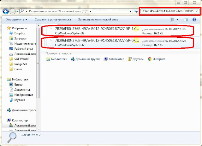Select file ending 5P-1.C in results
Viewport: 202px width, 146px height.
point(118,31)
